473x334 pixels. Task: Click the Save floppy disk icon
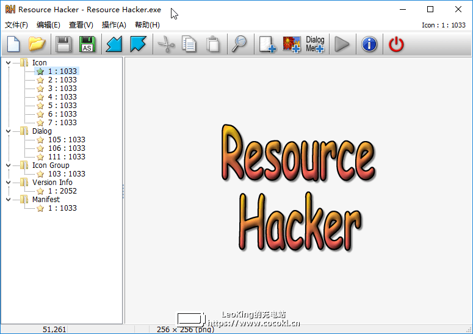click(63, 44)
